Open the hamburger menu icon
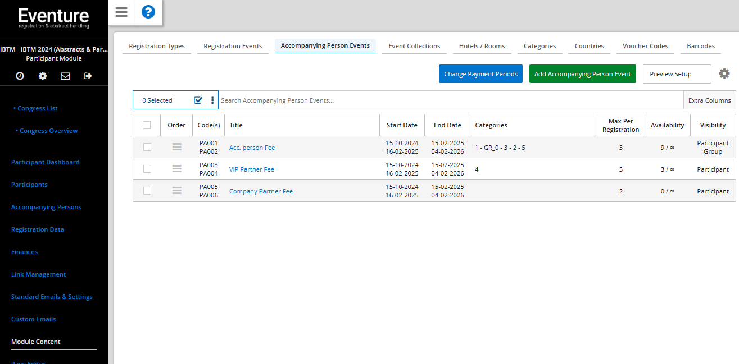Screen dimensions: 739x364 [x=121, y=12]
